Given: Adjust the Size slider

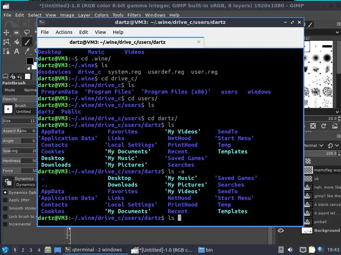Looking at the screenshot, I should point(20,121).
